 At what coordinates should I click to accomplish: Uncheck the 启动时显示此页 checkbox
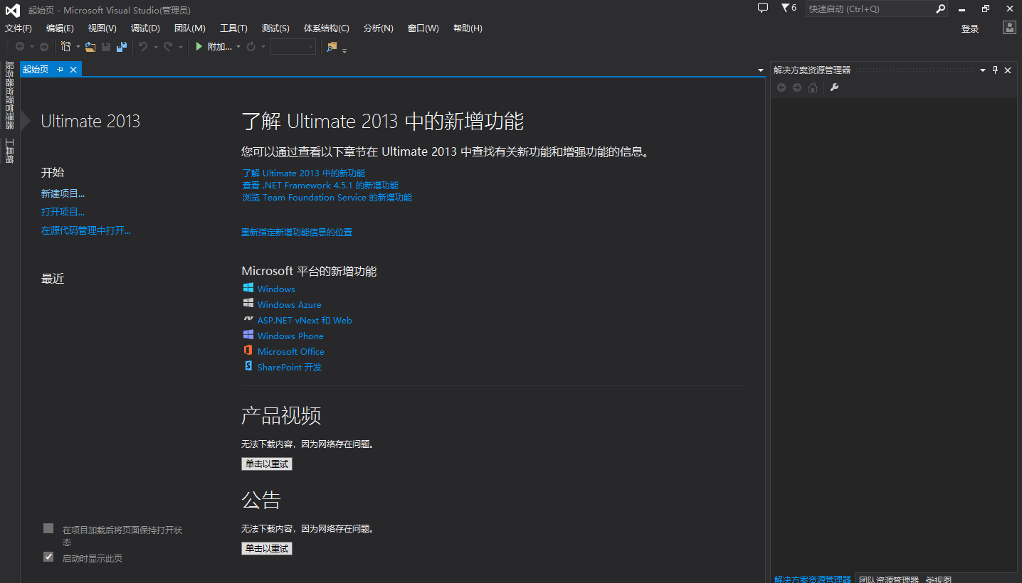click(x=48, y=557)
